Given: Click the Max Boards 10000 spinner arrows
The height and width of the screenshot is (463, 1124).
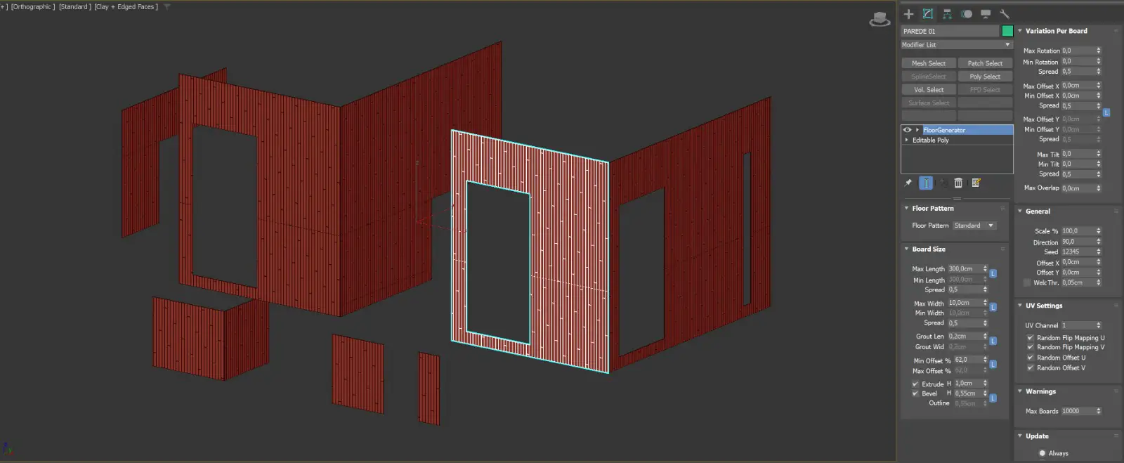Looking at the screenshot, I should point(1099,411).
